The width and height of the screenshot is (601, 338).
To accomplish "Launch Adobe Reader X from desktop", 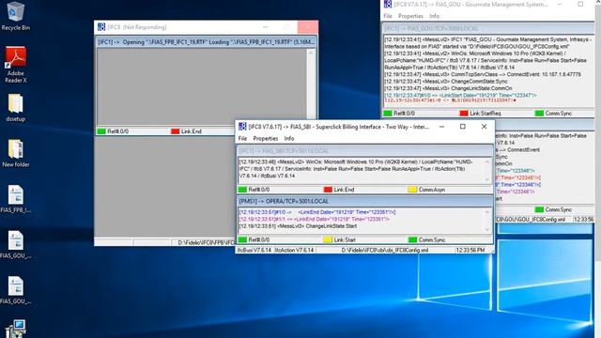I will tap(15, 65).
